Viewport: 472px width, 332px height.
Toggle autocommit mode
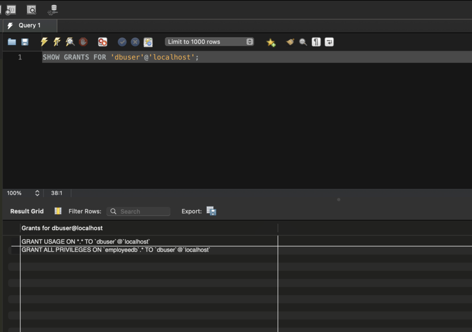pos(148,42)
